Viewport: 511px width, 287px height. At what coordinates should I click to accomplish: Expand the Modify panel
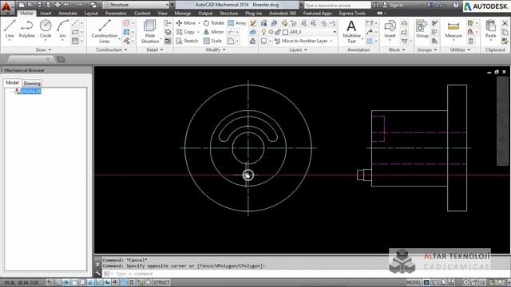point(216,49)
